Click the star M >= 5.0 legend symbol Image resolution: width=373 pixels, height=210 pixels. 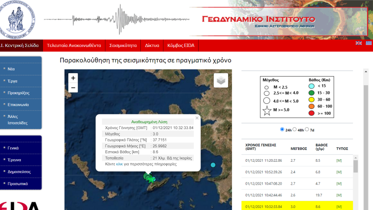point(267,111)
